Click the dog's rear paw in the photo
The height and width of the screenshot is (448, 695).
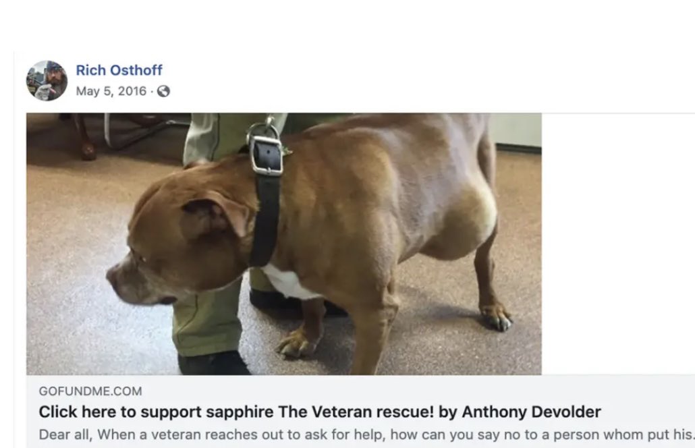pyautogui.click(x=497, y=317)
